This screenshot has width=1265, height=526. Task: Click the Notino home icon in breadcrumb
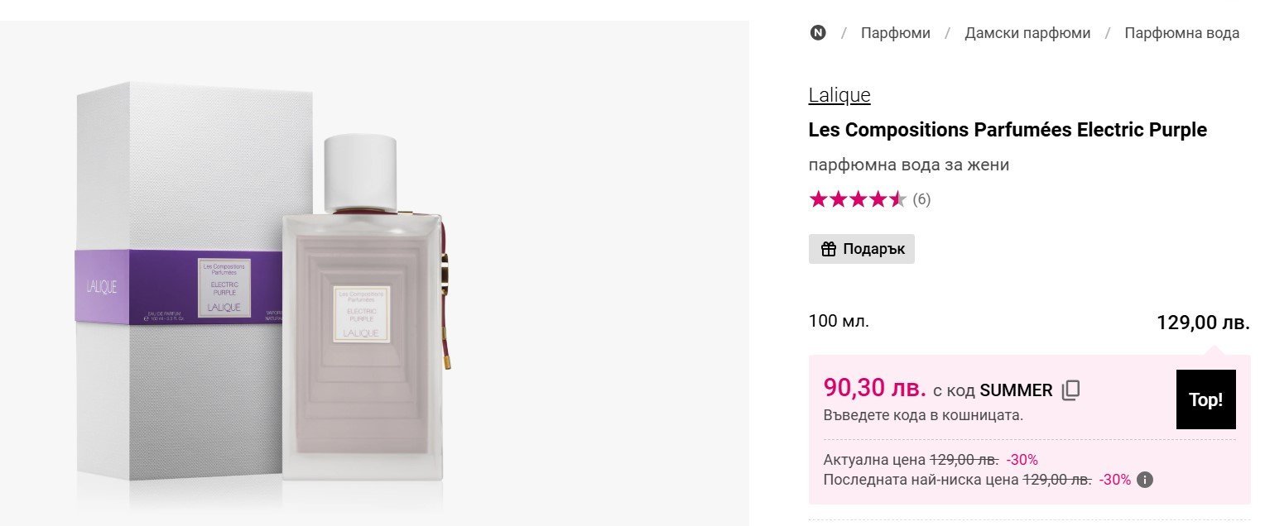click(818, 33)
